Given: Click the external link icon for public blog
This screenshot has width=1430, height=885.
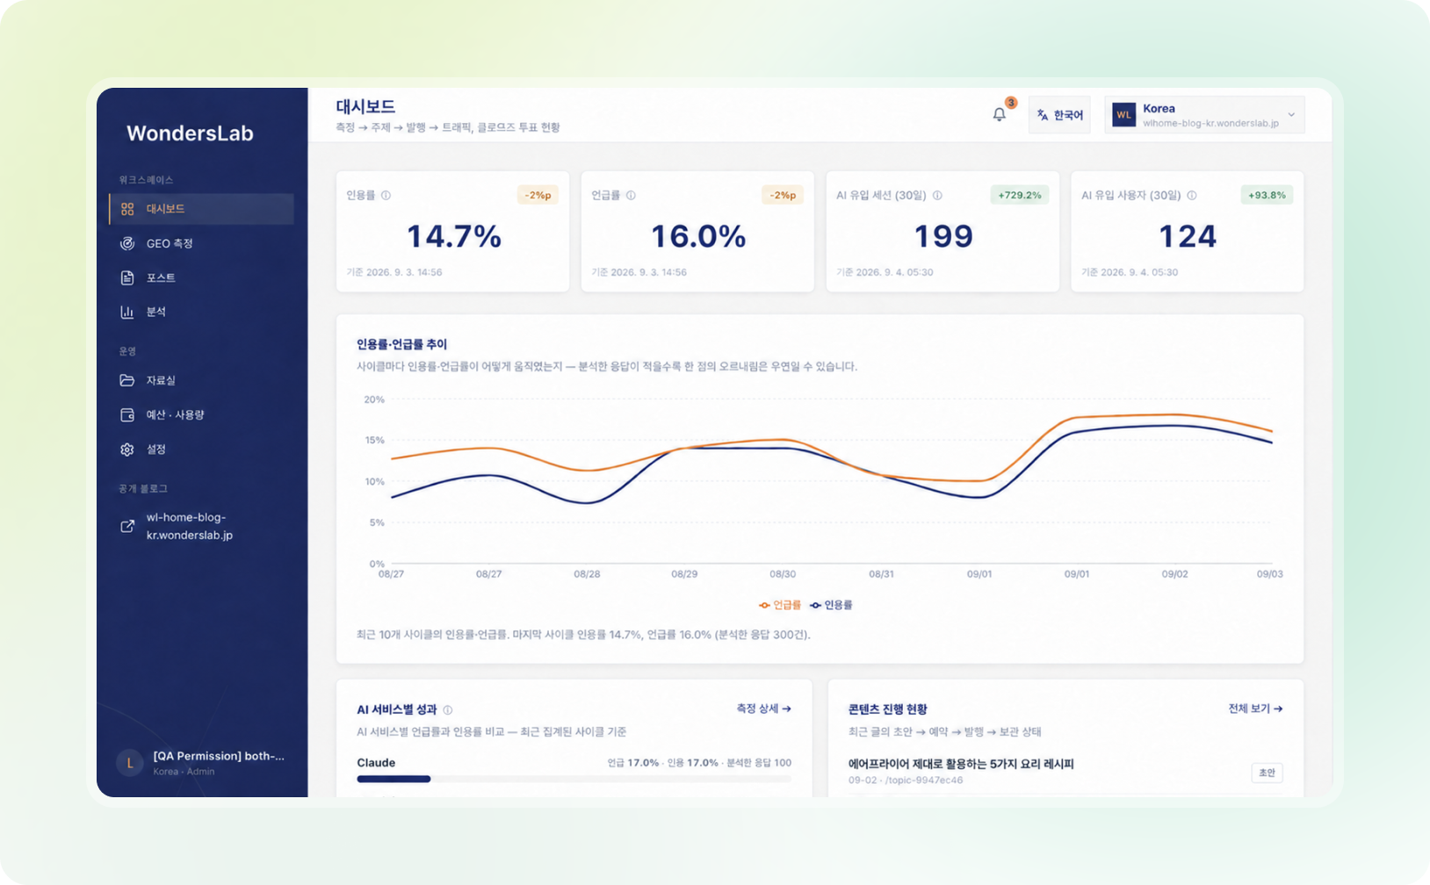Looking at the screenshot, I should pyautogui.click(x=127, y=526).
